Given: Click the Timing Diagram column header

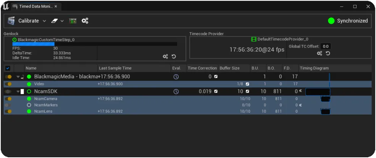Looking at the screenshot, I should tap(336, 68).
